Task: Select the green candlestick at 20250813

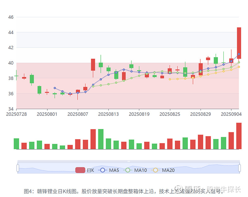Action: click(x=108, y=69)
